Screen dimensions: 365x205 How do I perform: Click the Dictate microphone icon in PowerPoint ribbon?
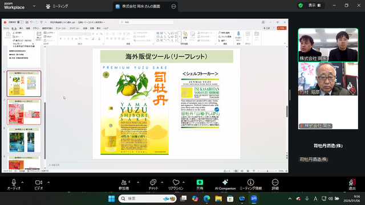point(238,34)
